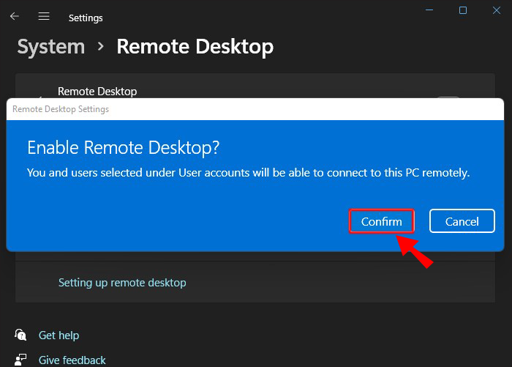
Task: Confirm enabling Remote Desktop
Action: (x=382, y=221)
